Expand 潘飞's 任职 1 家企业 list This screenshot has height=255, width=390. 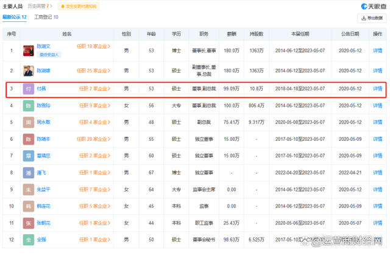[95, 173]
